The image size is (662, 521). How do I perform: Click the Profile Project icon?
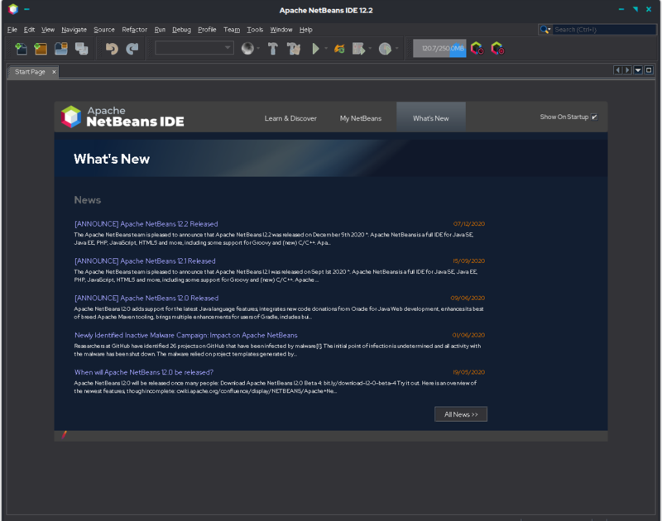385,49
